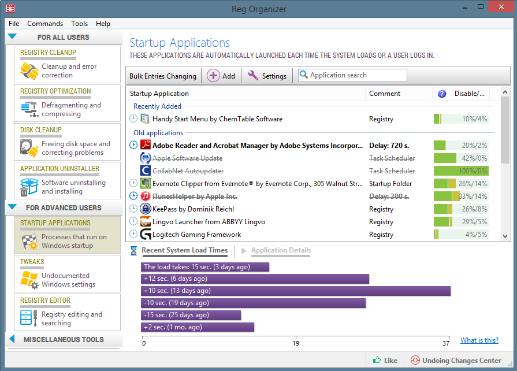Toggle delay clock for Handy Start Menu
Viewport: 517px width, 371px height.
click(x=134, y=119)
